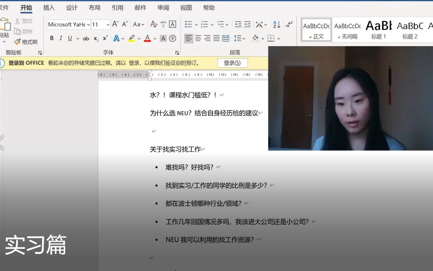Enable center paragraph alignment
The image size is (433, 271).
pos(198,38)
